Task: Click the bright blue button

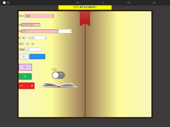Action: (37, 56)
